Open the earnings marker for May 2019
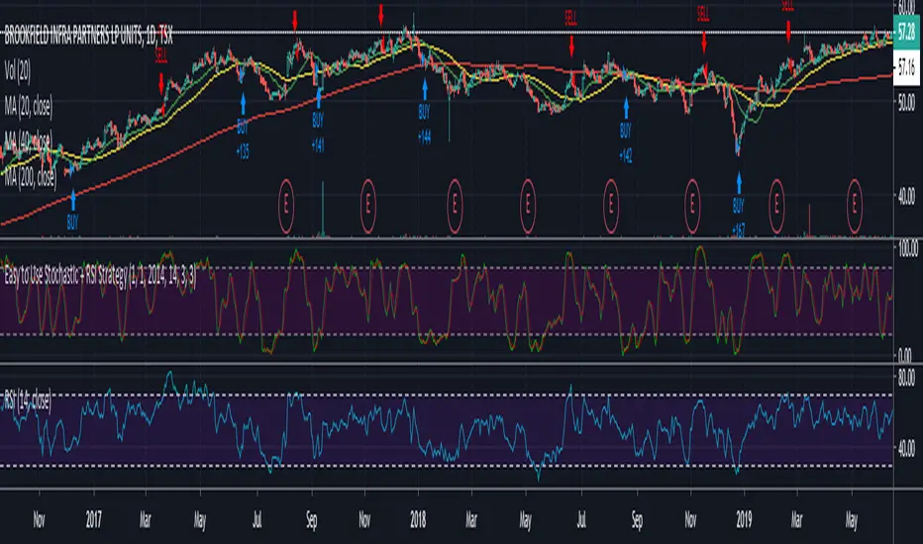The height and width of the screenshot is (544, 923). click(854, 206)
